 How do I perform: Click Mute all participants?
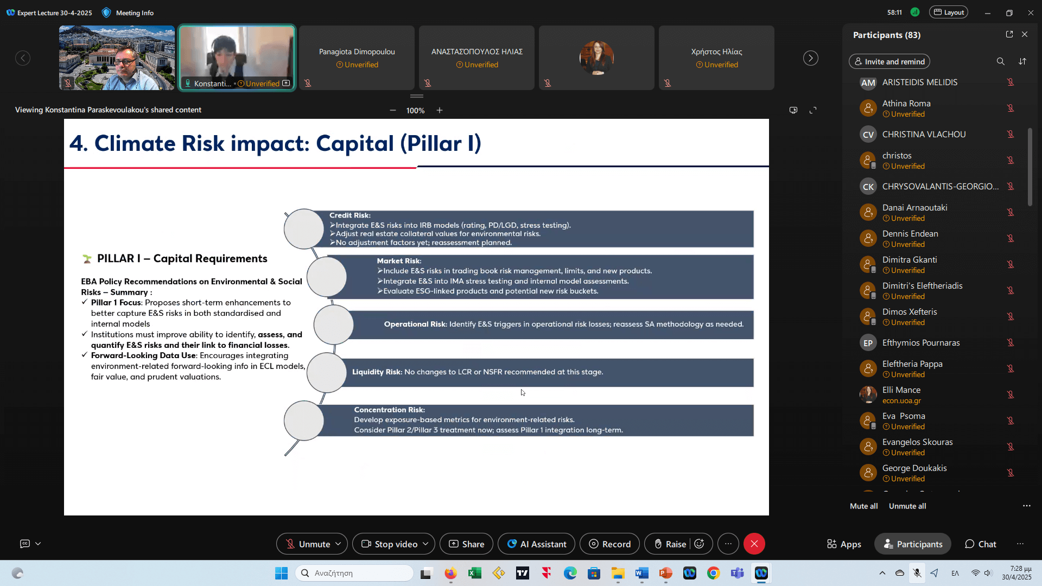[863, 506]
